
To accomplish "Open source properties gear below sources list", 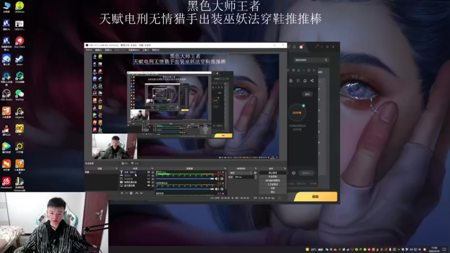I will [131, 193].
